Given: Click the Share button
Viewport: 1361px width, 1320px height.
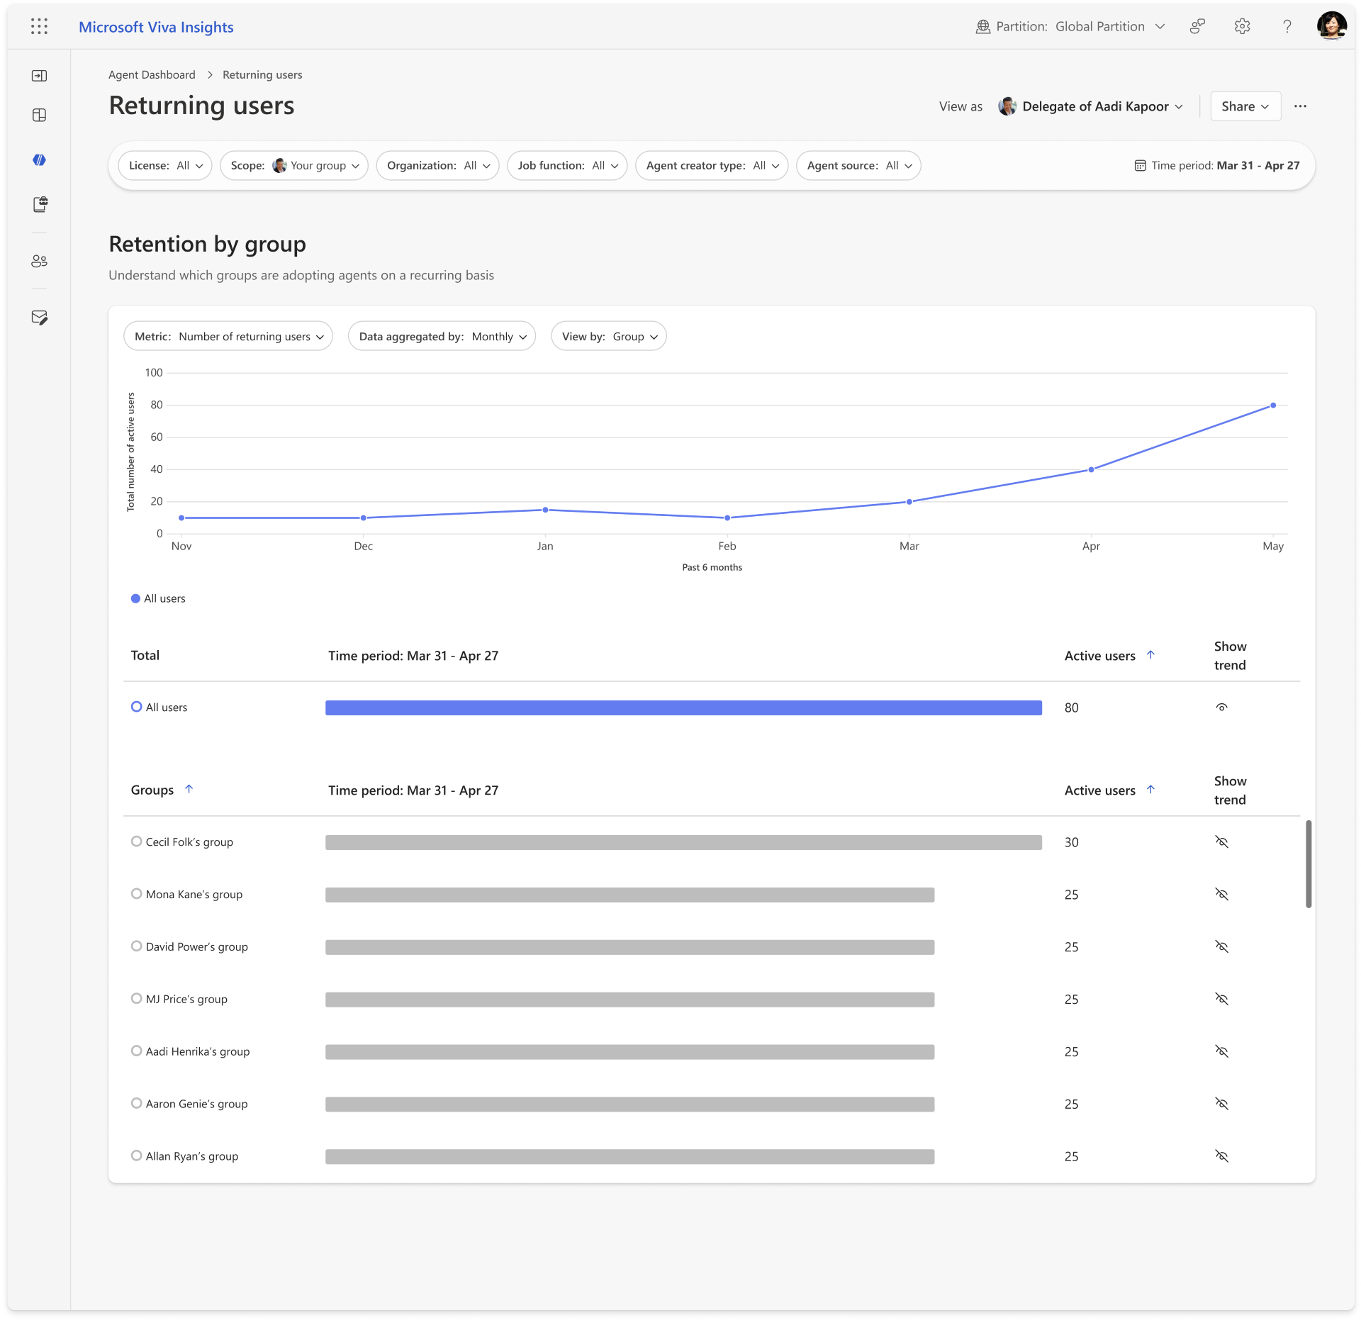Looking at the screenshot, I should [x=1245, y=106].
